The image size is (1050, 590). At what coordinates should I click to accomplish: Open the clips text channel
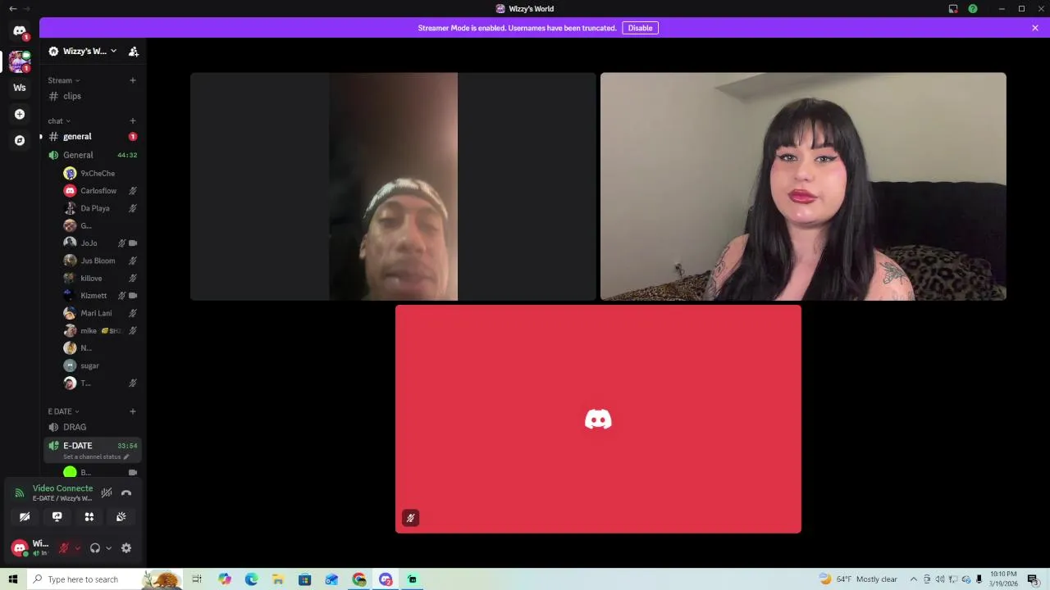(92, 96)
